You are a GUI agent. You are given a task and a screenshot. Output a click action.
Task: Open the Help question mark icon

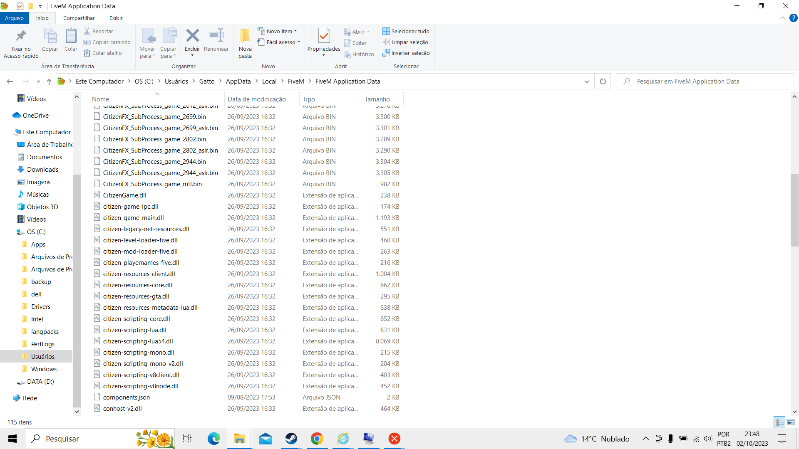[x=794, y=18]
